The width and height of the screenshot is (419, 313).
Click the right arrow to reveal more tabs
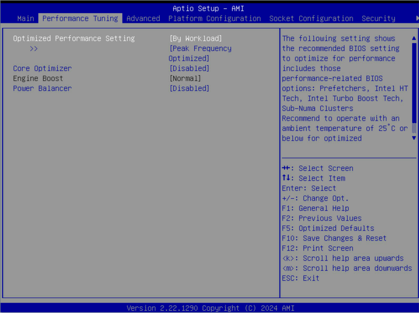[416, 19]
